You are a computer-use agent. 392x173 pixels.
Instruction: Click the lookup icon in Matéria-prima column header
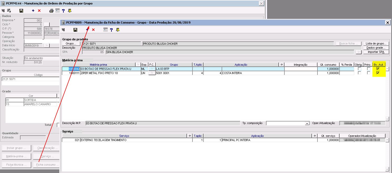(x=138, y=65)
